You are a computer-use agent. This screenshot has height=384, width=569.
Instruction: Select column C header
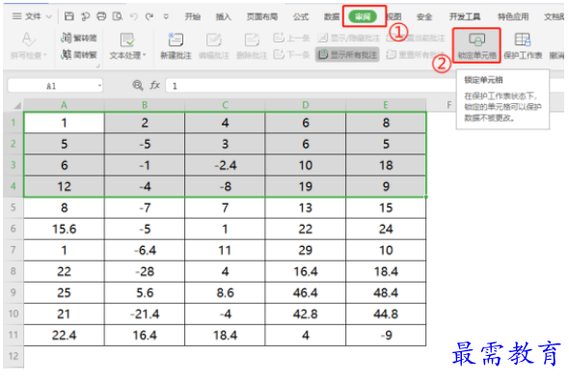pos(225,105)
